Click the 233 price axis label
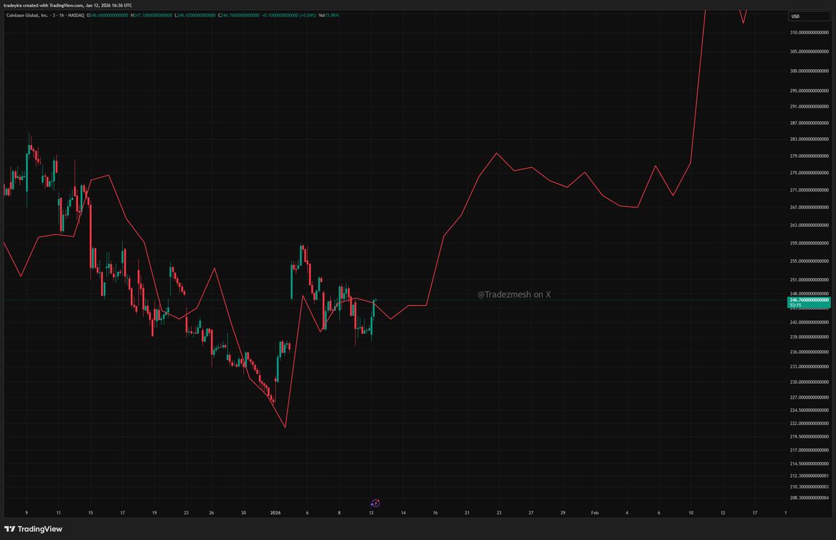The height and width of the screenshot is (540, 836). (x=809, y=367)
